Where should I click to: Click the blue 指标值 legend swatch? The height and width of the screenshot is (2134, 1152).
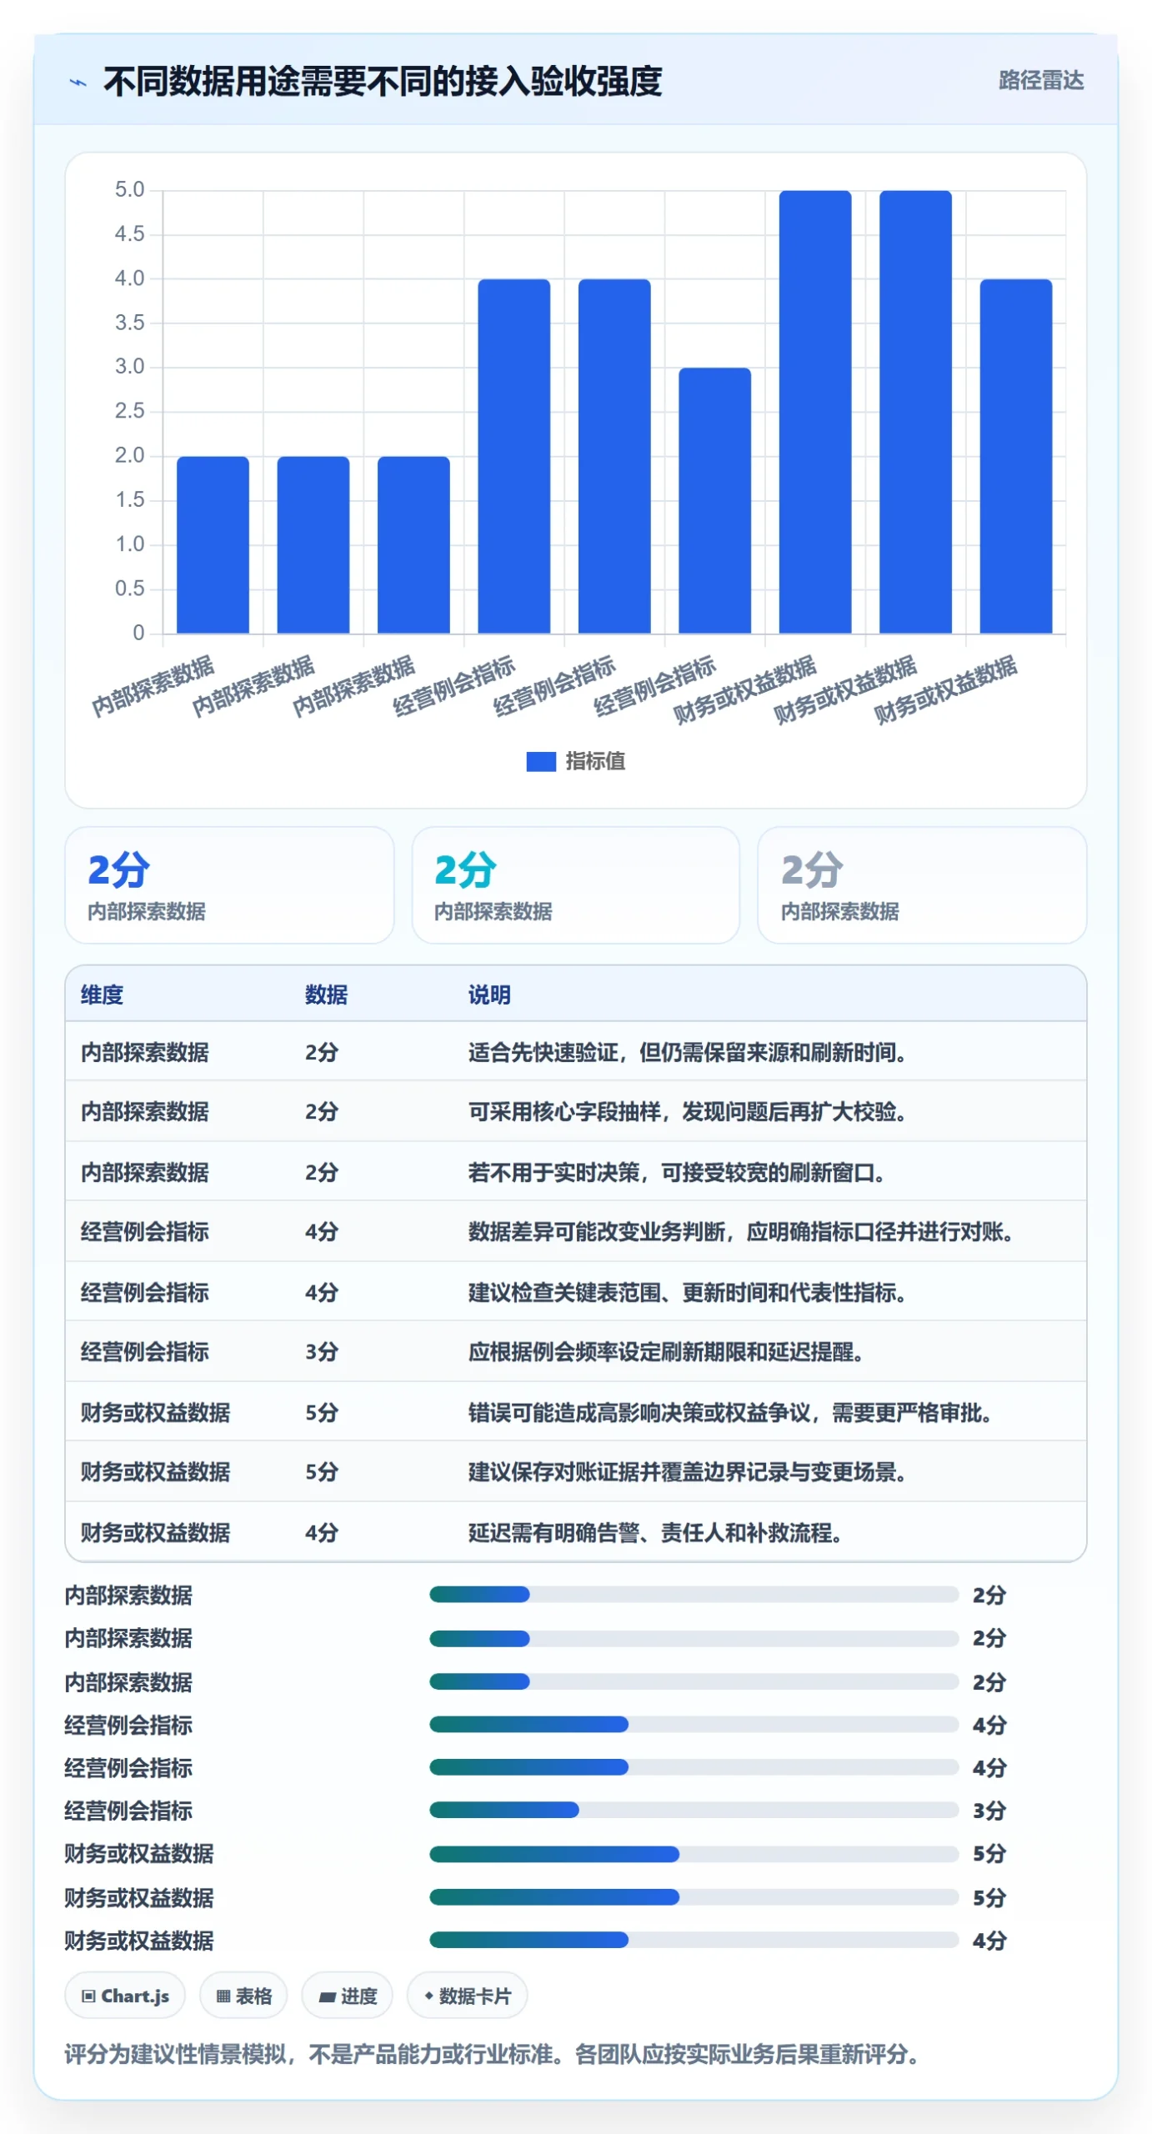(x=541, y=761)
